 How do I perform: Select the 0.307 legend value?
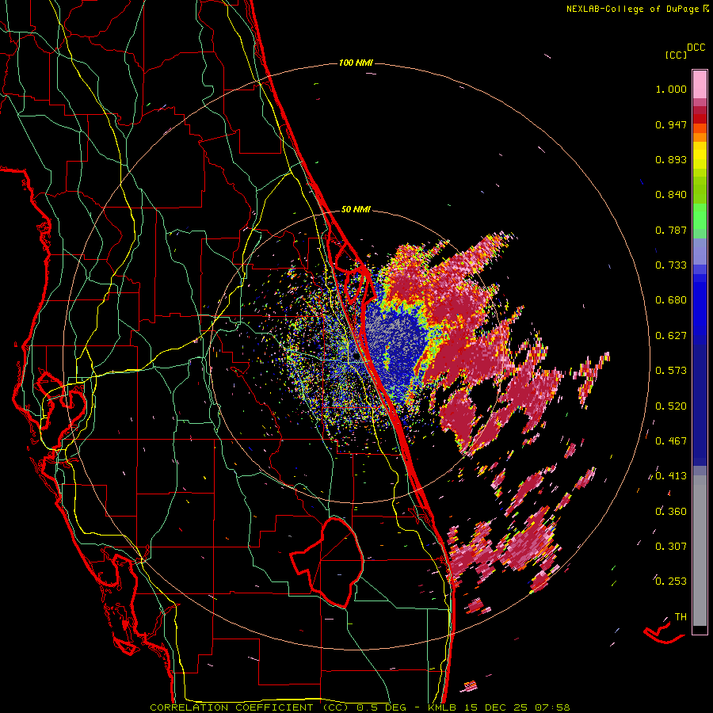tap(671, 547)
